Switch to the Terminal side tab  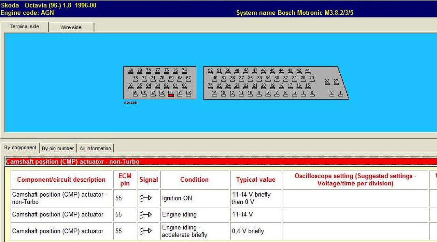(x=24, y=27)
